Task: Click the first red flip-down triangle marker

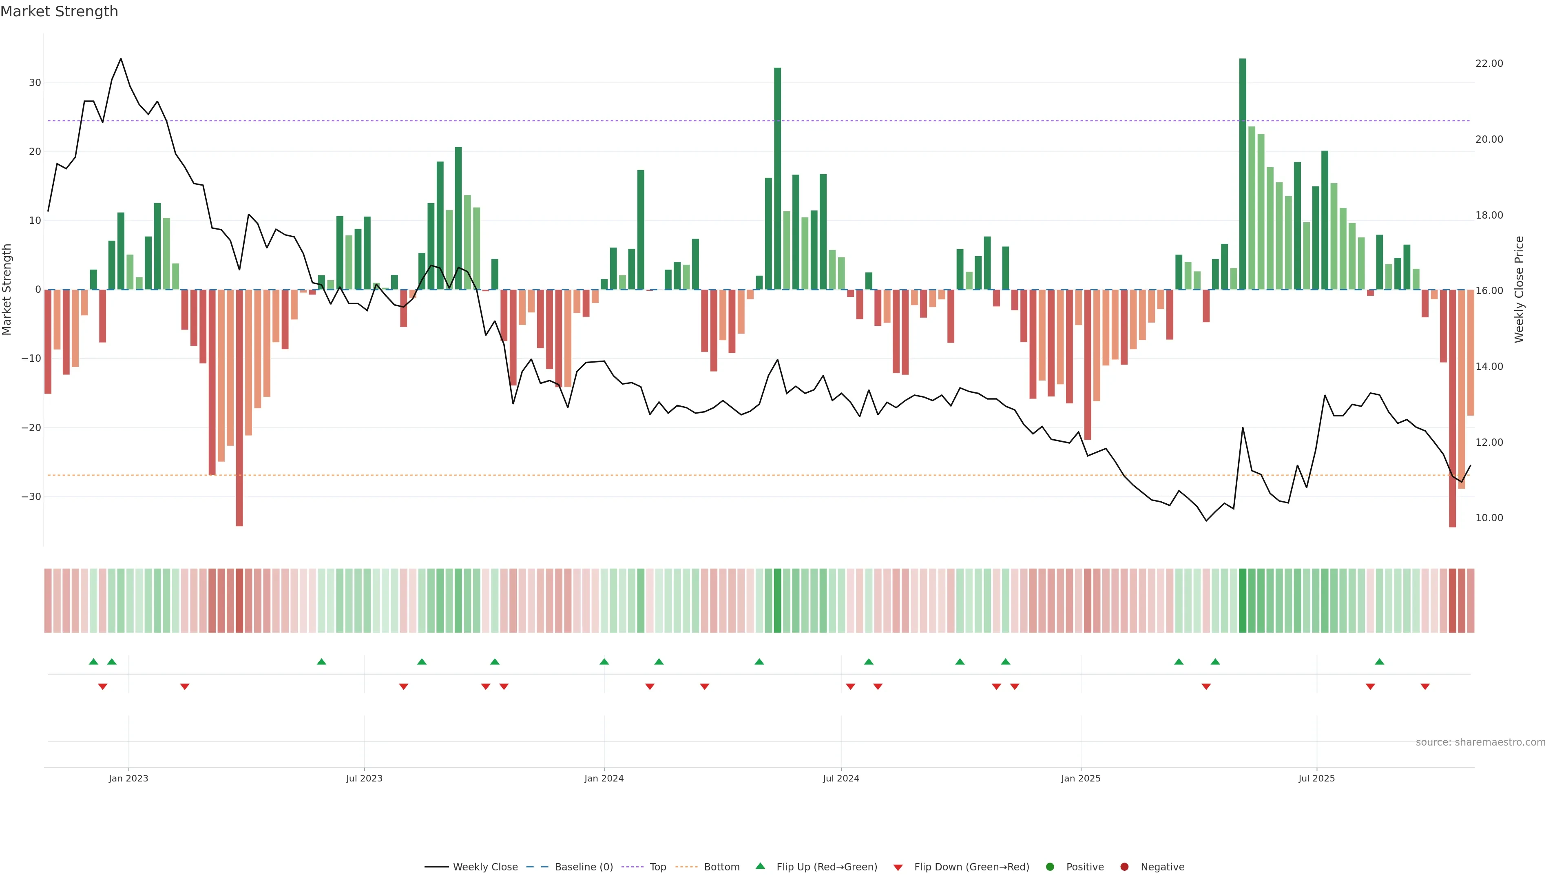Action: [x=103, y=686]
